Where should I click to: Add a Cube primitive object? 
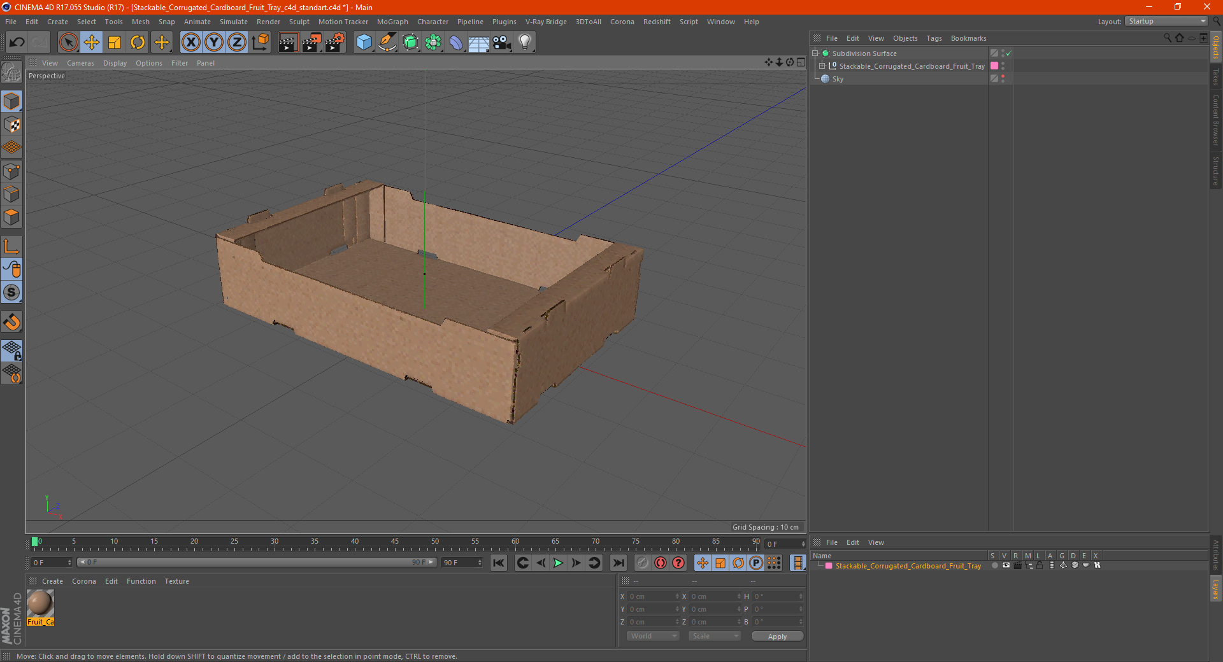364,43
